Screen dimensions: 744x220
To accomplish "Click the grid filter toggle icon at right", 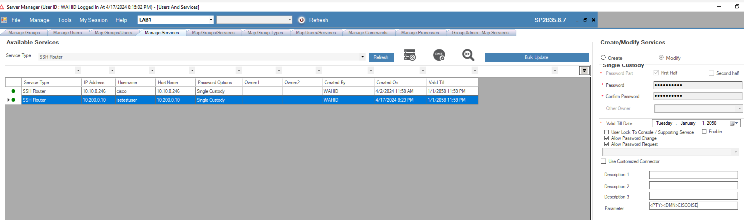I will (x=584, y=71).
